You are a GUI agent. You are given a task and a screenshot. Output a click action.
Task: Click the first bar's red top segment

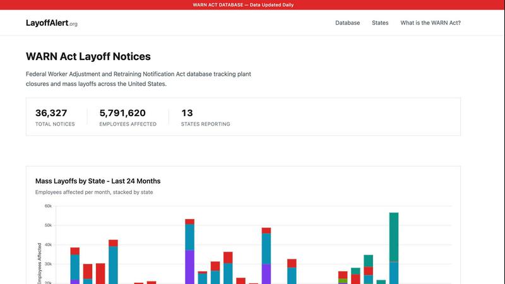click(75, 251)
